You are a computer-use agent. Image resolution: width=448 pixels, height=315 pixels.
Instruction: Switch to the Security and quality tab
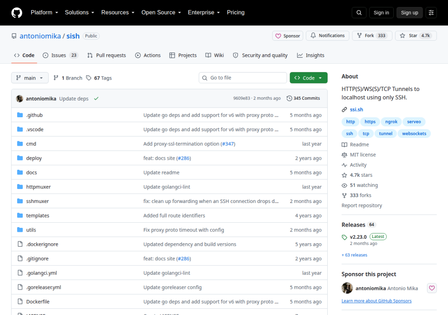[x=260, y=55]
